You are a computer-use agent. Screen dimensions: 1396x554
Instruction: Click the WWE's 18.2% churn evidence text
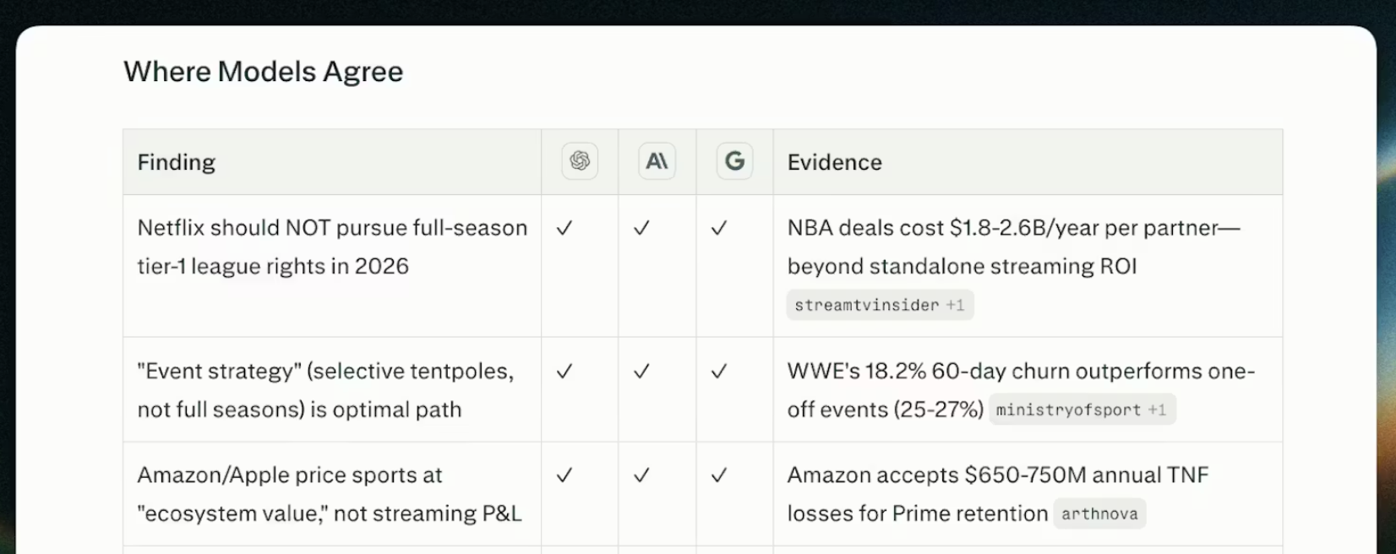pyautogui.click(x=1020, y=372)
